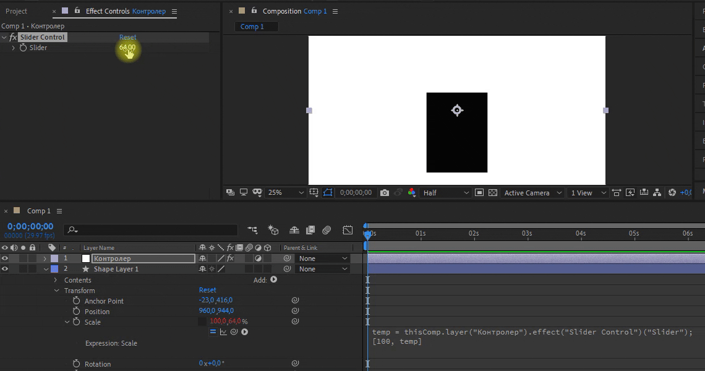Expand the Contents group

[56, 279]
